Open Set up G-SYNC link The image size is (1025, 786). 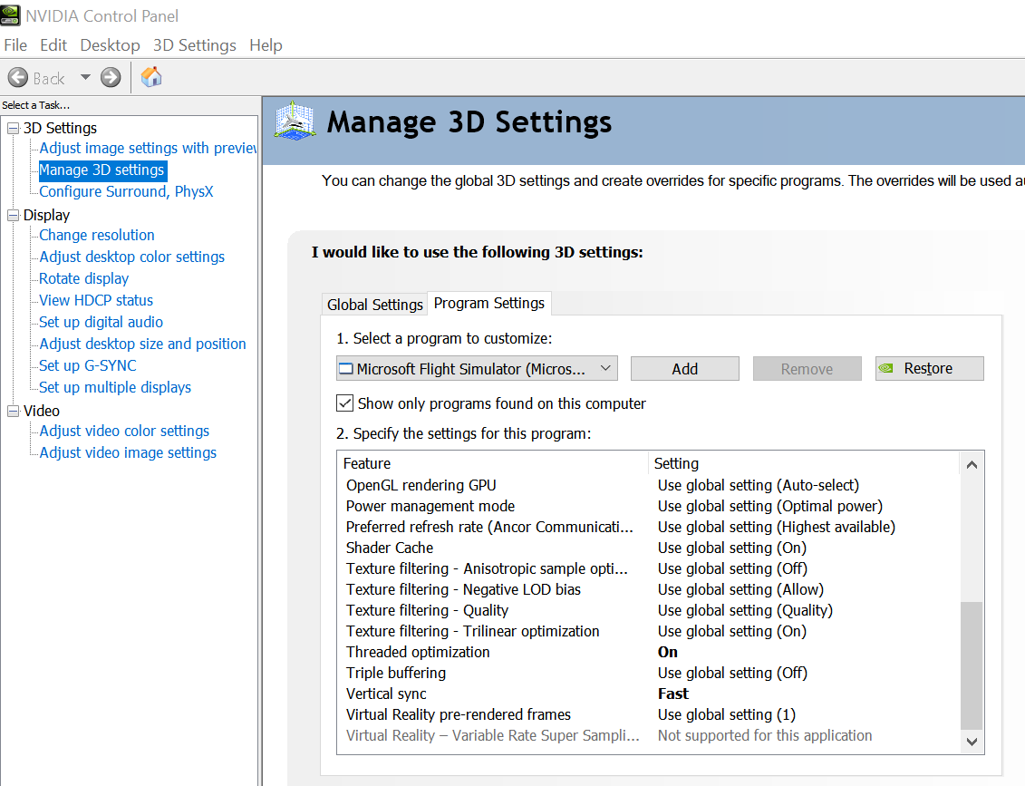pos(88,365)
